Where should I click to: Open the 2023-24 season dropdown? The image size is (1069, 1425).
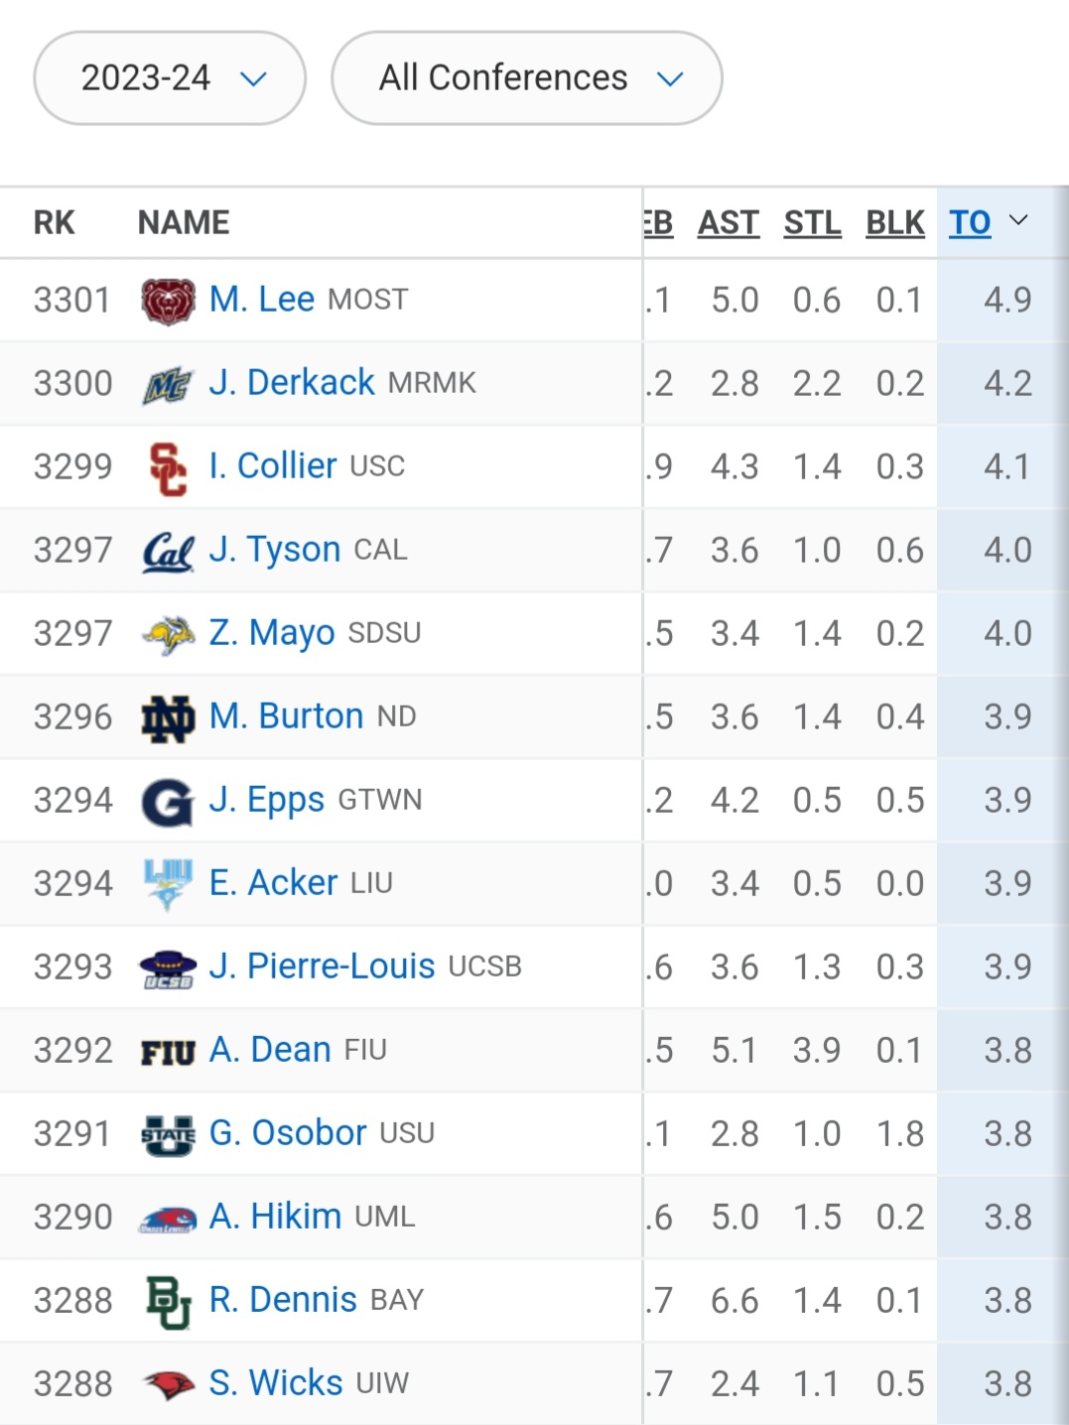pos(170,78)
